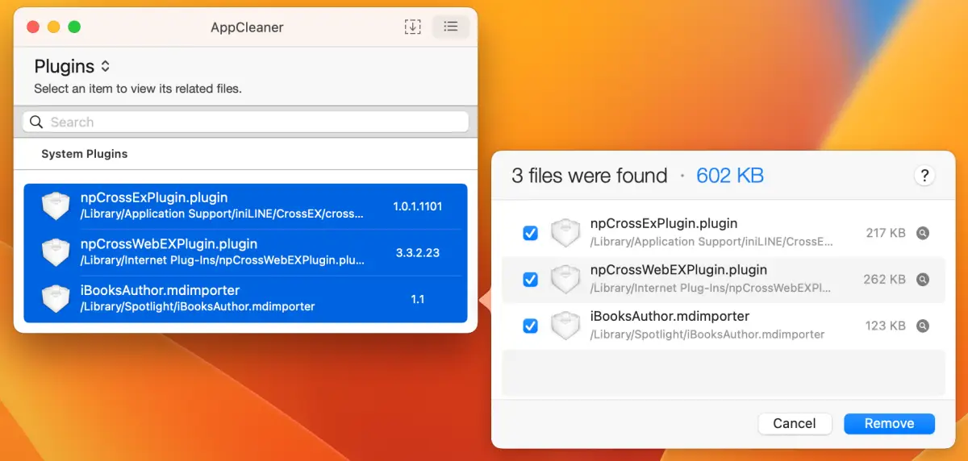Click plugin icon of npCrossExPlugin in list
968x461 pixels.
coord(56,206)
